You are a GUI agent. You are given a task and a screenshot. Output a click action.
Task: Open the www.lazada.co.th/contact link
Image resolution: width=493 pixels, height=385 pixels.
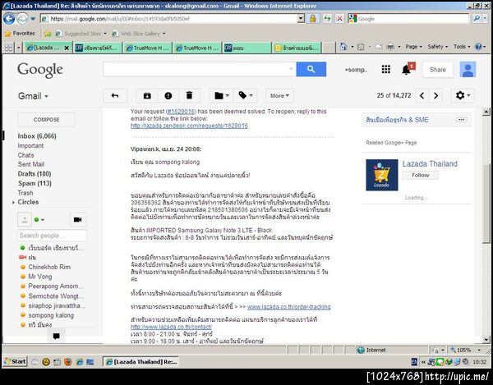(x=172, y=327)
